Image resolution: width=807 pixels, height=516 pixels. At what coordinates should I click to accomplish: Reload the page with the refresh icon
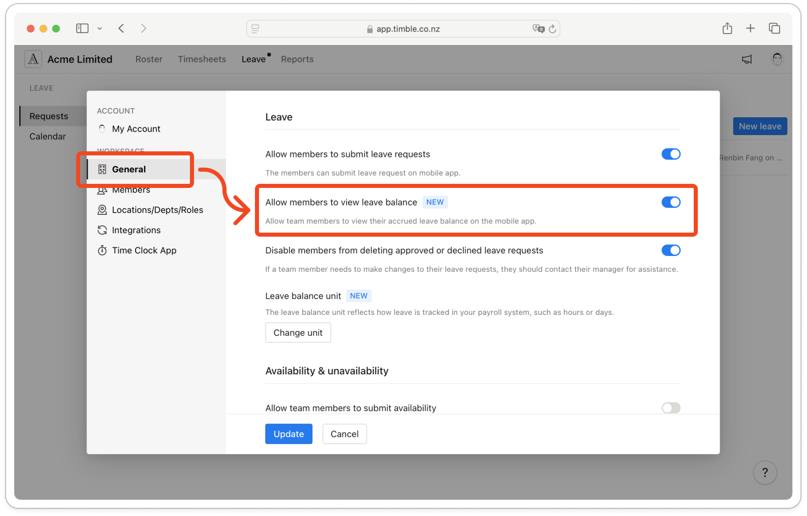553,29
